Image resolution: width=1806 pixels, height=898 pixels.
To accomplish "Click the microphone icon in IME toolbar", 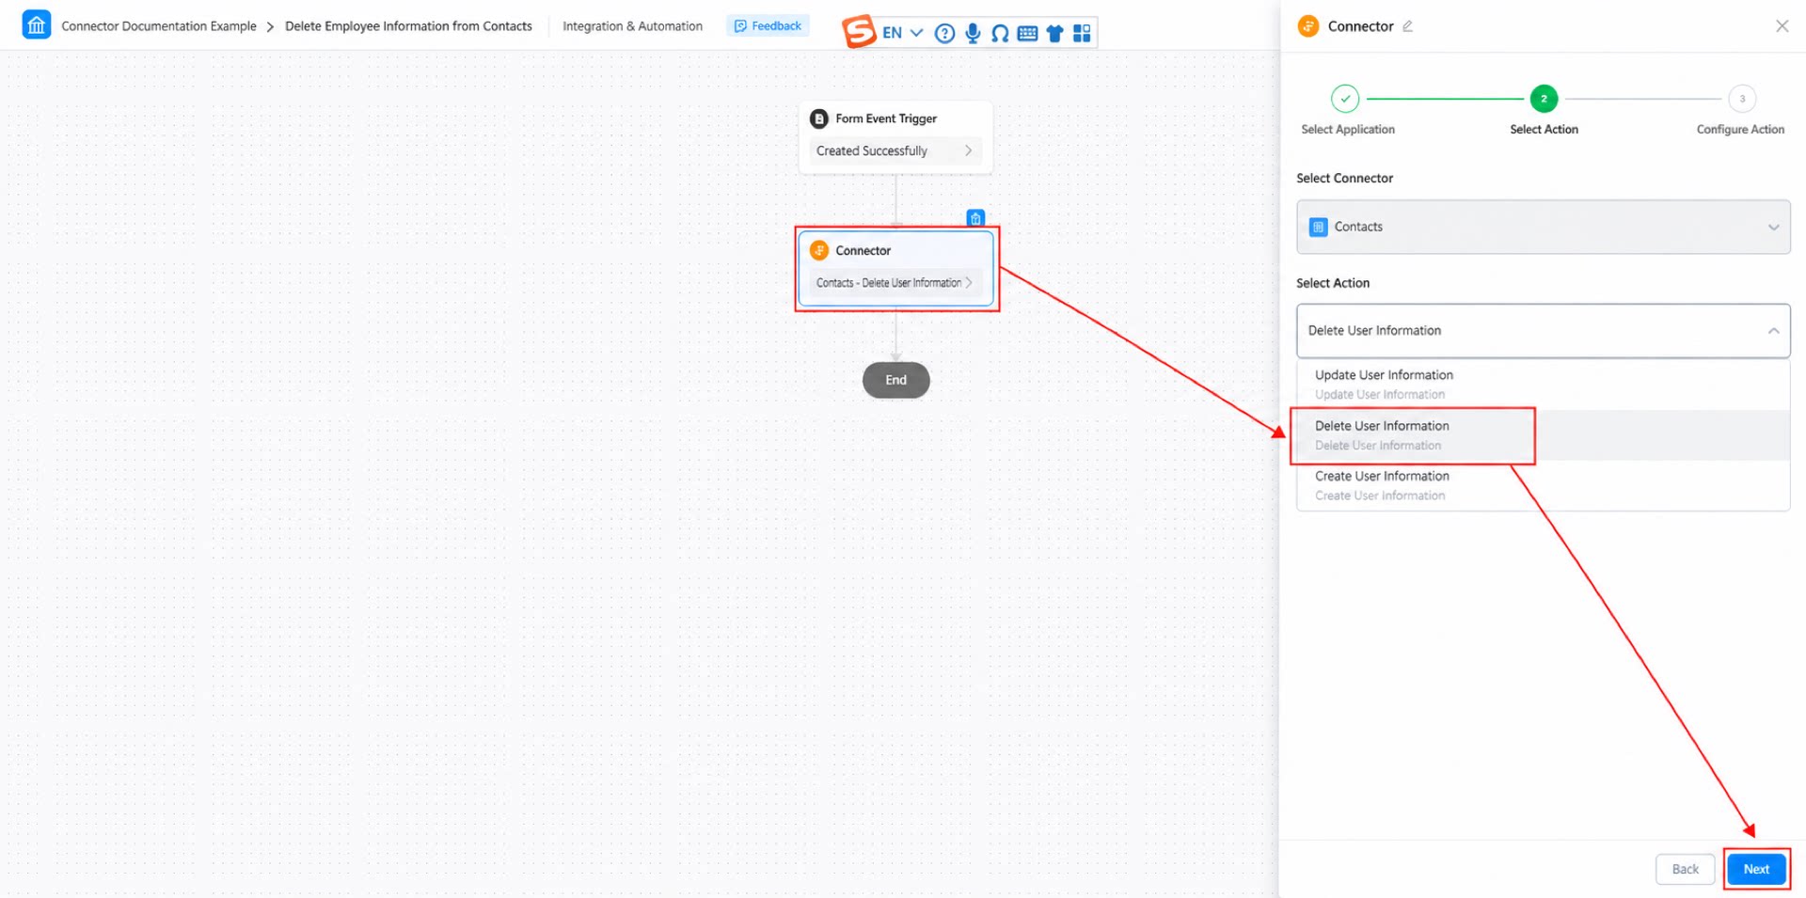I will [973, 34].
